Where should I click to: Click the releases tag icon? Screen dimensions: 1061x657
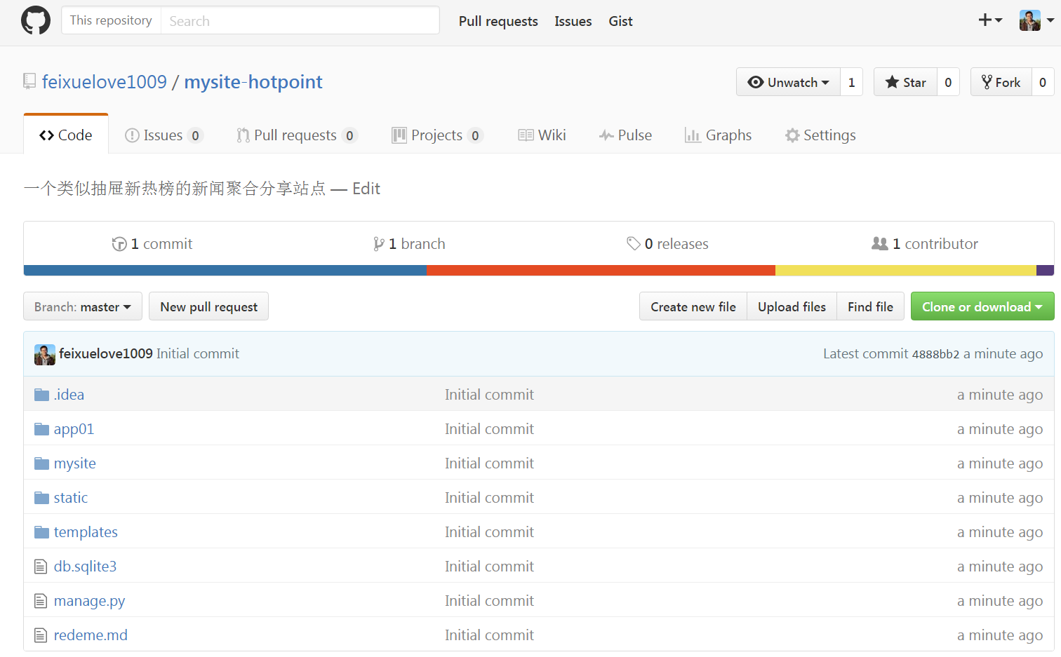(x=633, y=244)
